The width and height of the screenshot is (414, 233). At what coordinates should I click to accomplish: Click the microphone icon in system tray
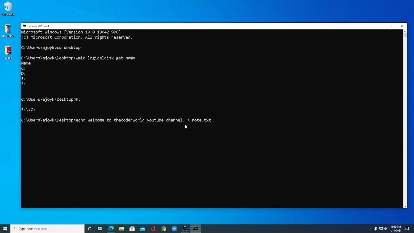tap(375, 229)
